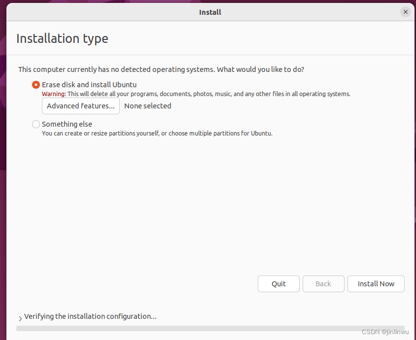Quit the Ubuntu installer
416x340 pixels.
point(278,284)
